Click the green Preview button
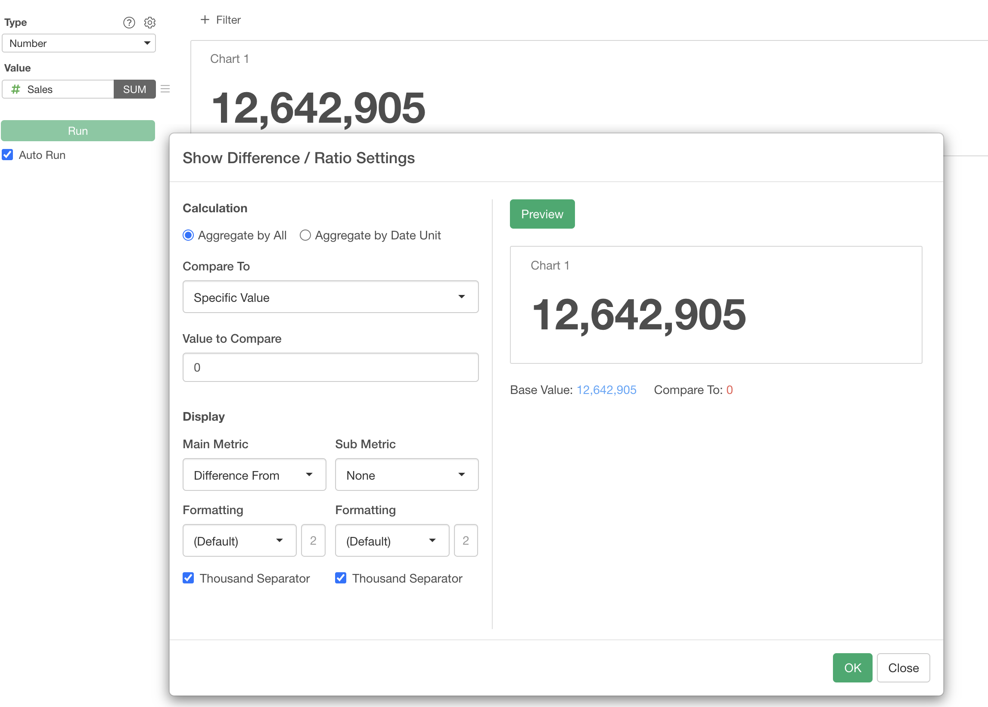 point(542,214)
